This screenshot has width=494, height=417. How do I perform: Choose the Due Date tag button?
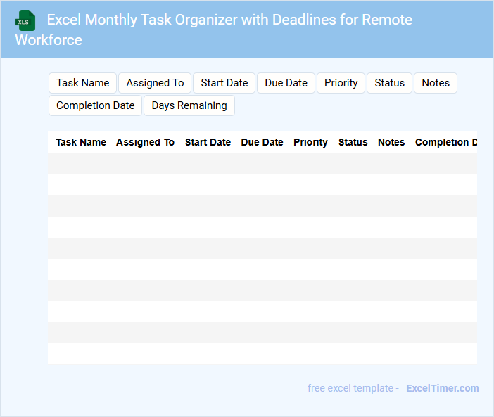pos(286,83)
